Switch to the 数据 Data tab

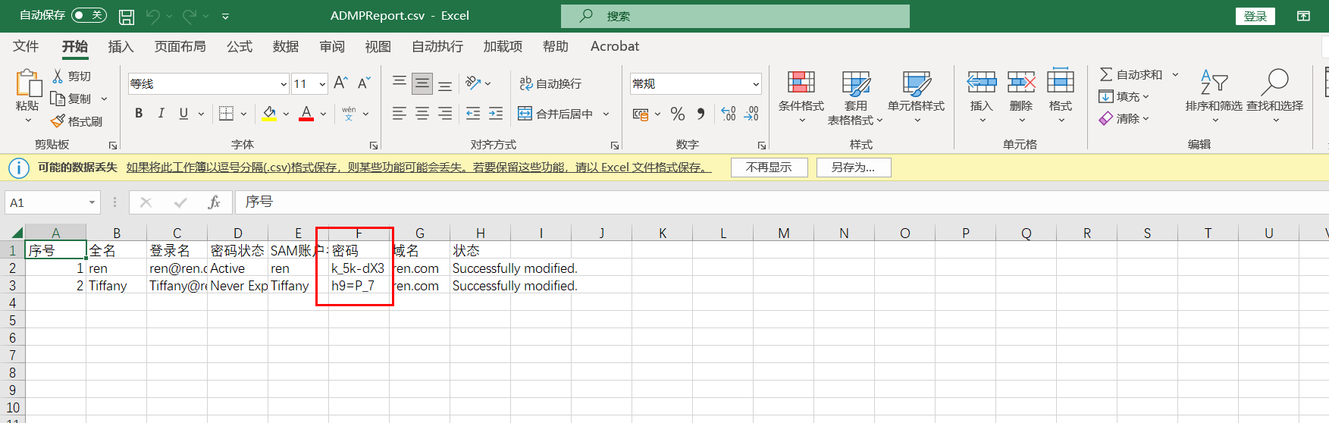pos(286,46)
